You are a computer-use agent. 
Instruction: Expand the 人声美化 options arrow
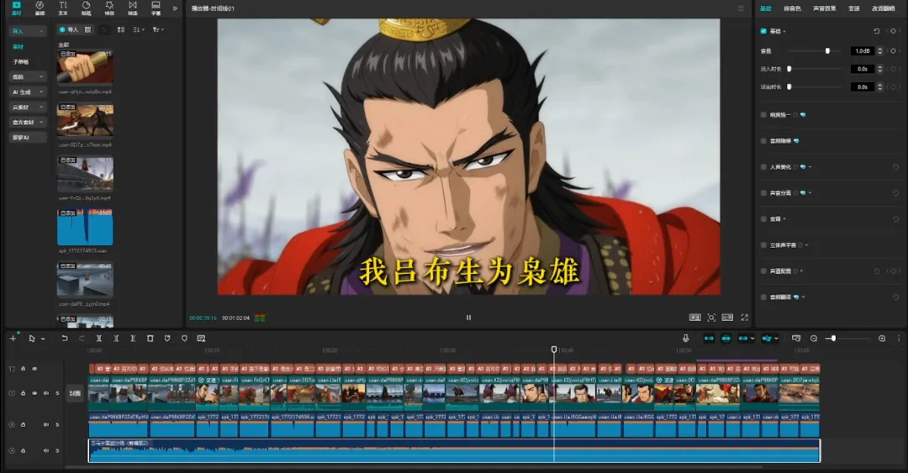pos(810,167)
